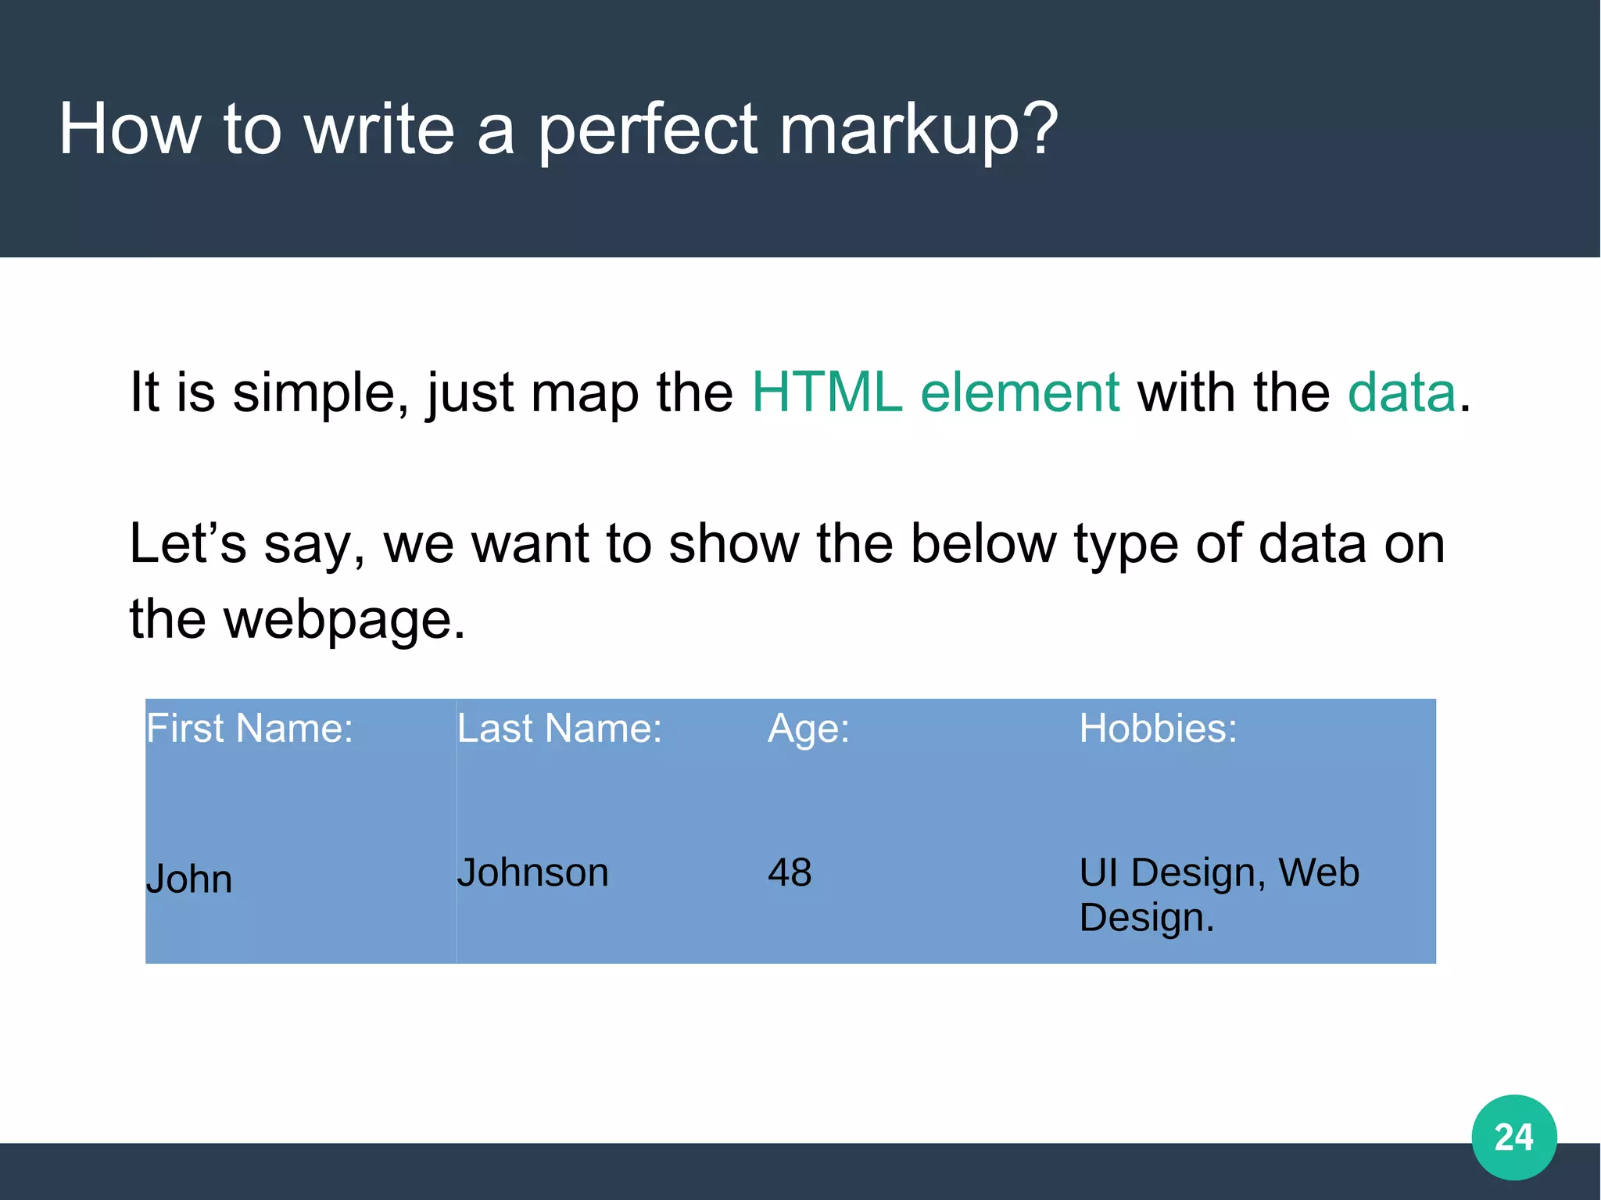
Task: Click the green 'HTML element' text
Action: (x=936, y=392)
